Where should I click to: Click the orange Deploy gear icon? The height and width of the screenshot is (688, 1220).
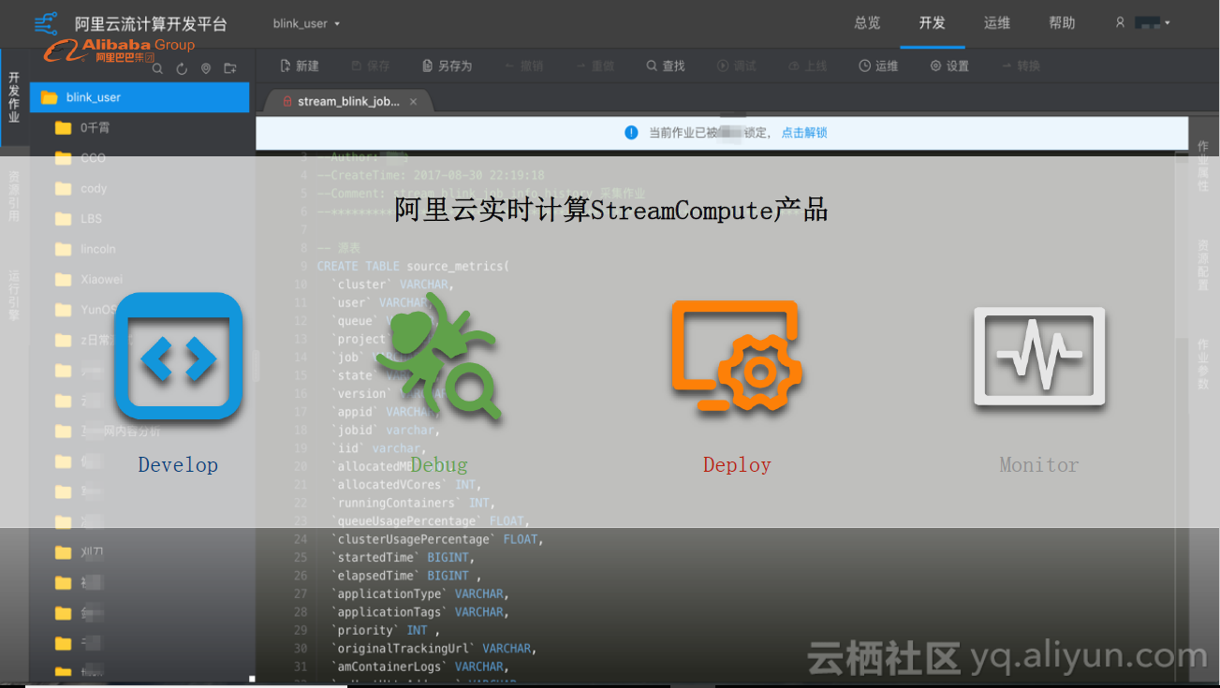coord(737,359)
